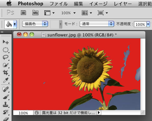Select the Crop tool
152x121 pixels.
click(x=6, y=73)
